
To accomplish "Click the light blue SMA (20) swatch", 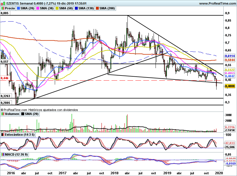I will 18,8.
